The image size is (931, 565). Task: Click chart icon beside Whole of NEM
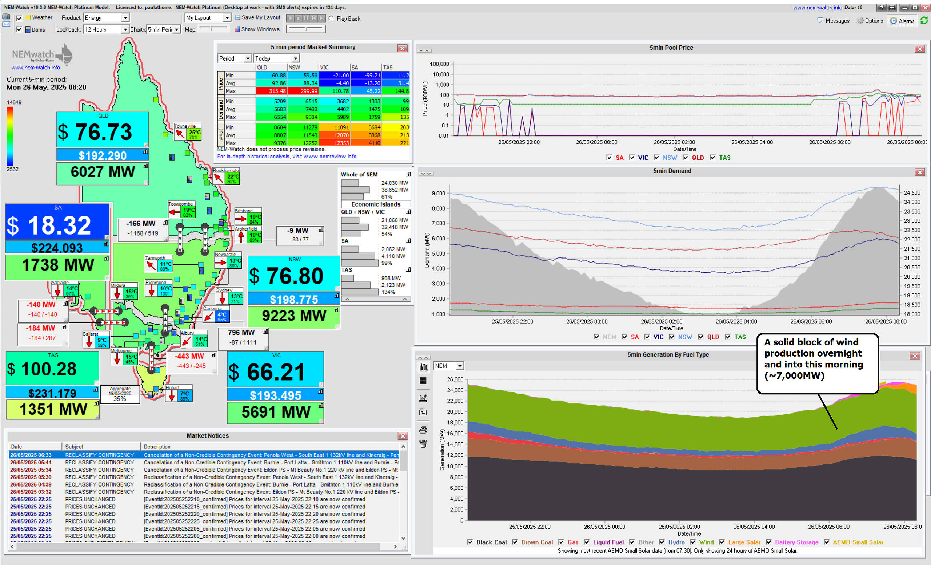click(408, 174)
